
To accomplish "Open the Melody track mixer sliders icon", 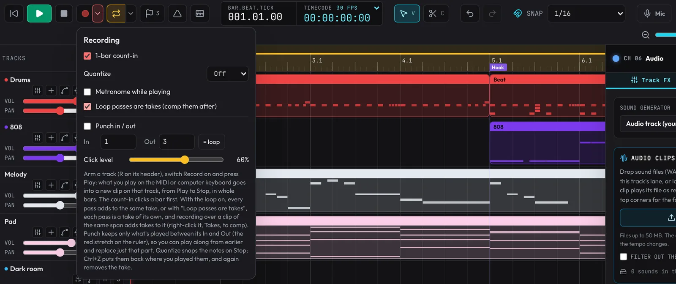I will click(x=38, y=185).
